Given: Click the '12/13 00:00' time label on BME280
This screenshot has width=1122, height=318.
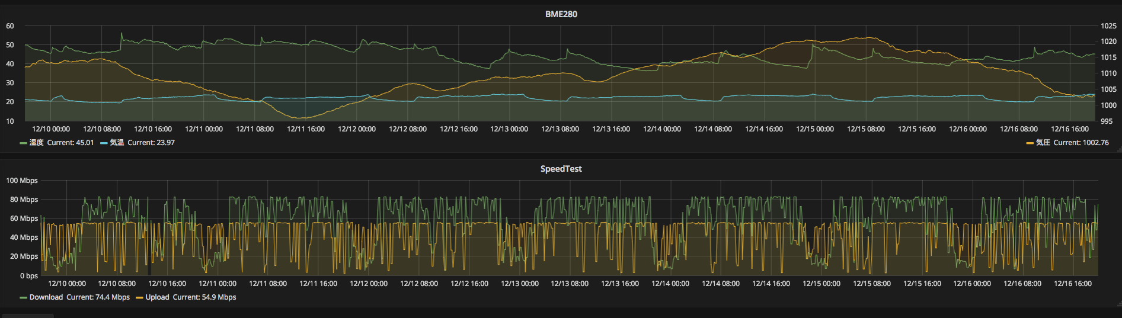Looking at the screenshot, I should (509, 129).
